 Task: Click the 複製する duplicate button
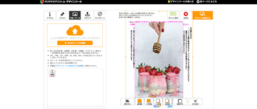tap(180, 102)
